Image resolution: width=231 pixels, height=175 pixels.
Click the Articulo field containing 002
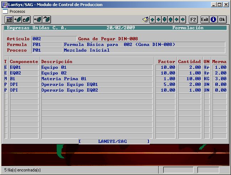(x=54, y=39)
